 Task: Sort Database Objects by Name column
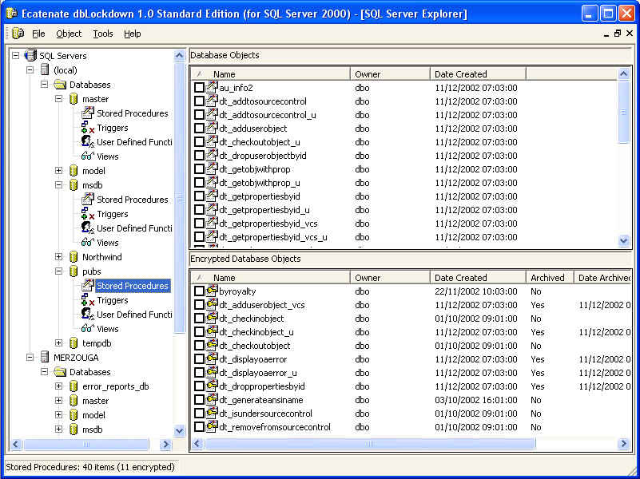(270, 73)
